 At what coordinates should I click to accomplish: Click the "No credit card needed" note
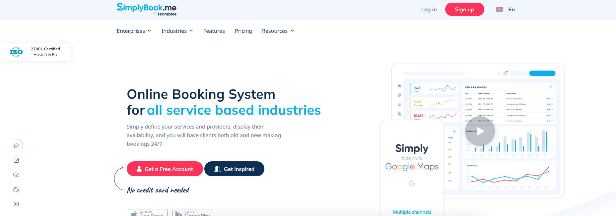click(x=158, y=190)
